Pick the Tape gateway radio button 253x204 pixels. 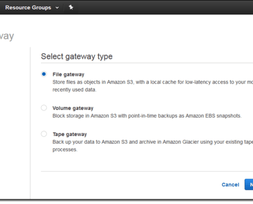[44, 134]
